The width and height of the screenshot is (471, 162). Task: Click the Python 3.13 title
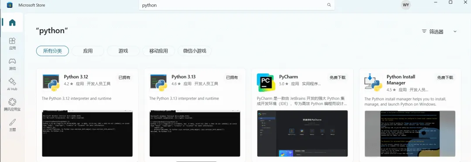point(184,77)
